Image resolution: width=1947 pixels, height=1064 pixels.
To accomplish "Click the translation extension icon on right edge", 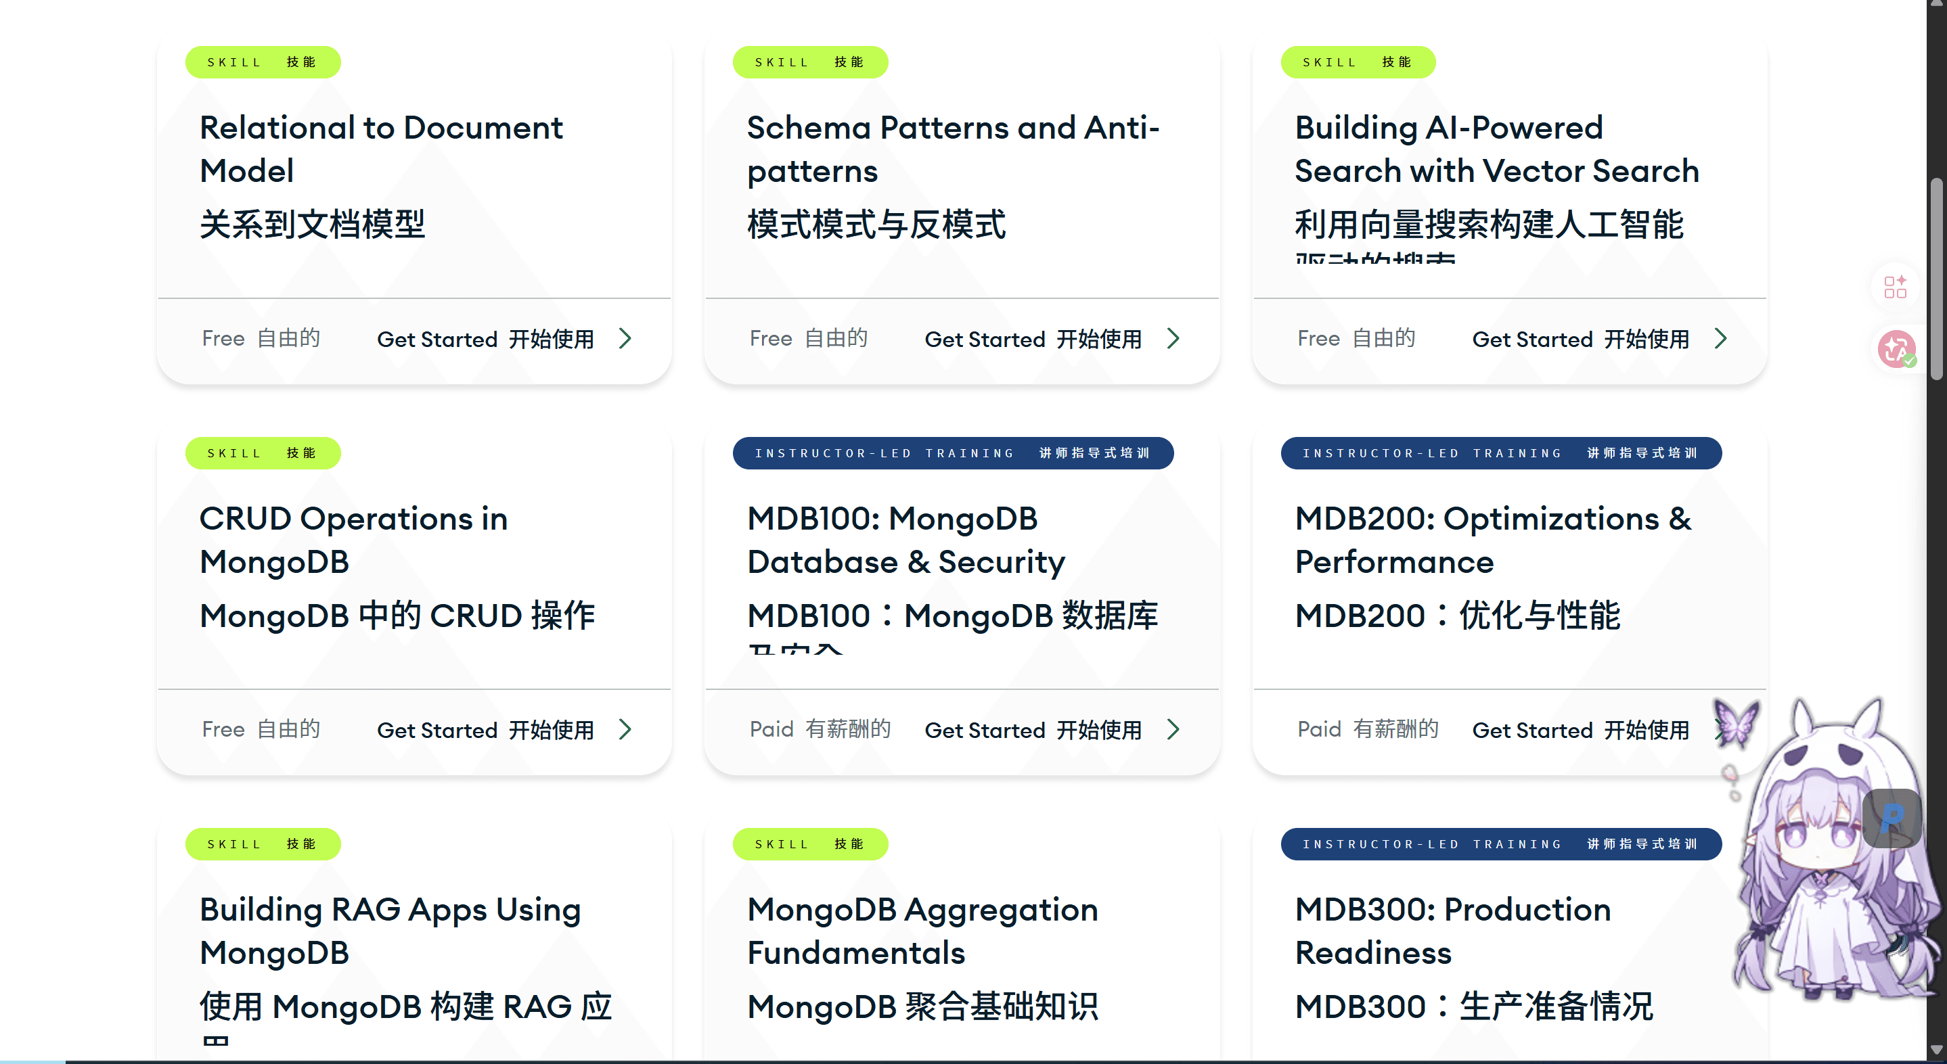I will 1897,349.
